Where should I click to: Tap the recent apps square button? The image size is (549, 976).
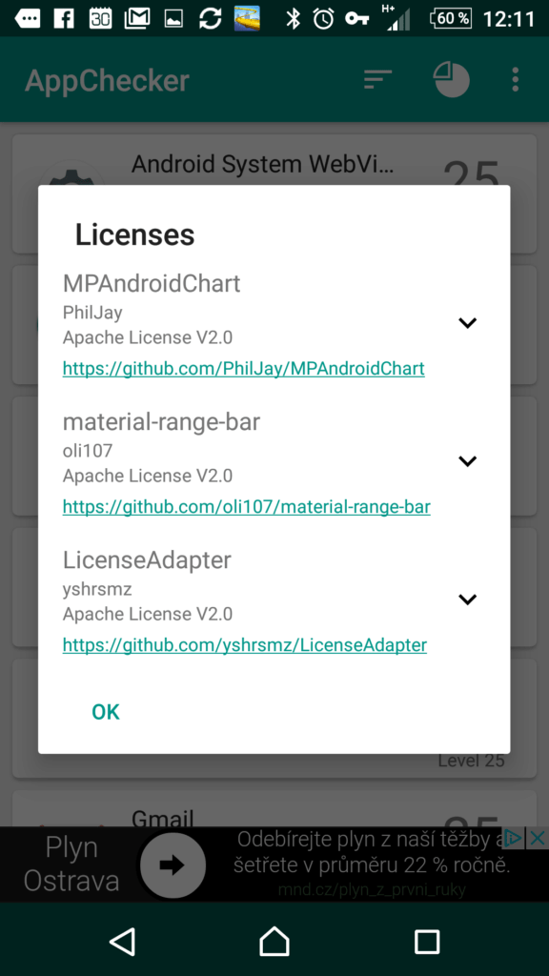coord(427,941)
